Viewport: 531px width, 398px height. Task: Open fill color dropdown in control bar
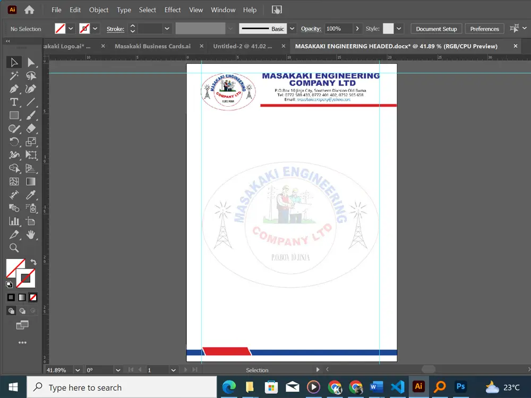tap(71, 29)
